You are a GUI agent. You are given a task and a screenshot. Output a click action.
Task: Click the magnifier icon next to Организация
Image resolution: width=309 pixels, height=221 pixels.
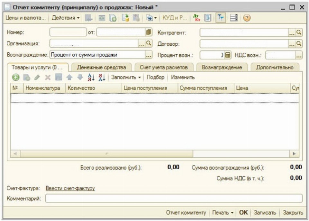coord(149,43)
